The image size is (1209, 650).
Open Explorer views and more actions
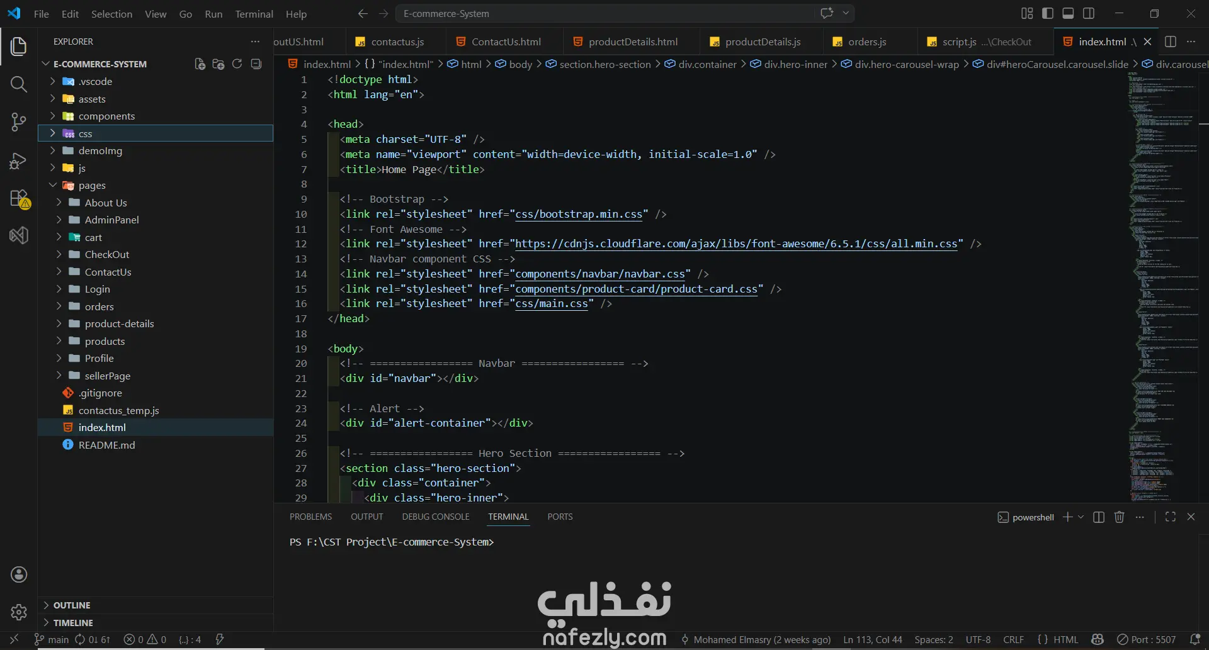pyautogui.click(x=255, y=42)
